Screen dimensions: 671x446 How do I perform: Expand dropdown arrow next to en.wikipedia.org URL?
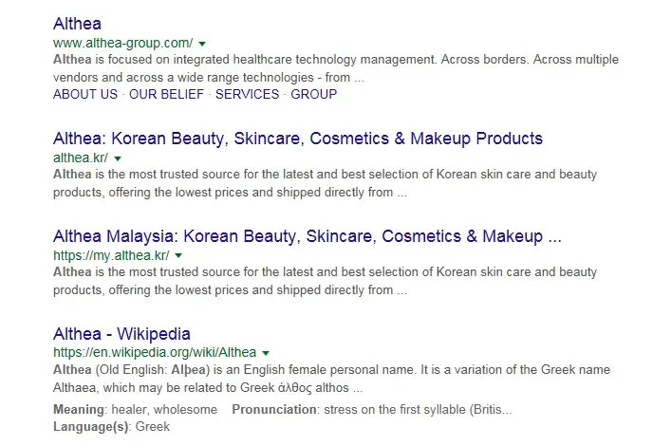pyautogui.click(x=266, y=353)
